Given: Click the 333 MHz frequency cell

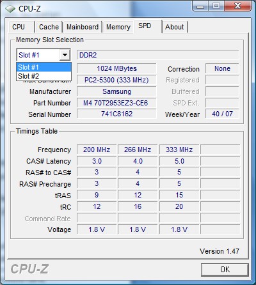Looking at the screenshot, I should [179, 150].
